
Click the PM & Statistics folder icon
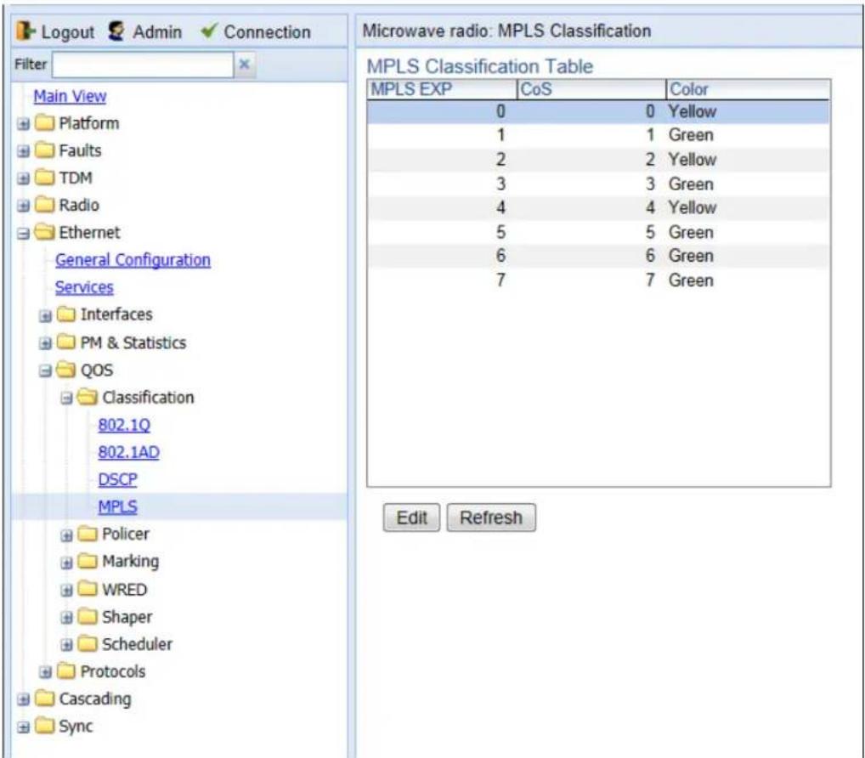66,342
